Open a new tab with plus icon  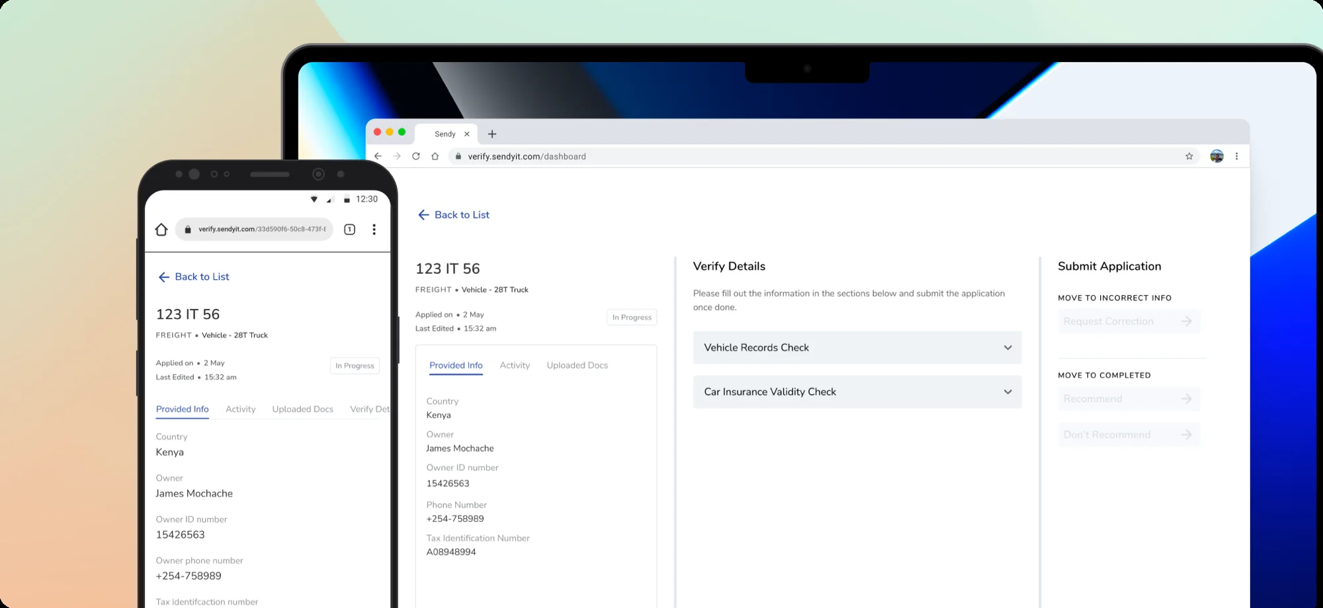[x=492, y=134]
